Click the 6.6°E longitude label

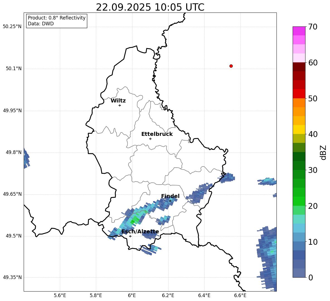point(240,295)
